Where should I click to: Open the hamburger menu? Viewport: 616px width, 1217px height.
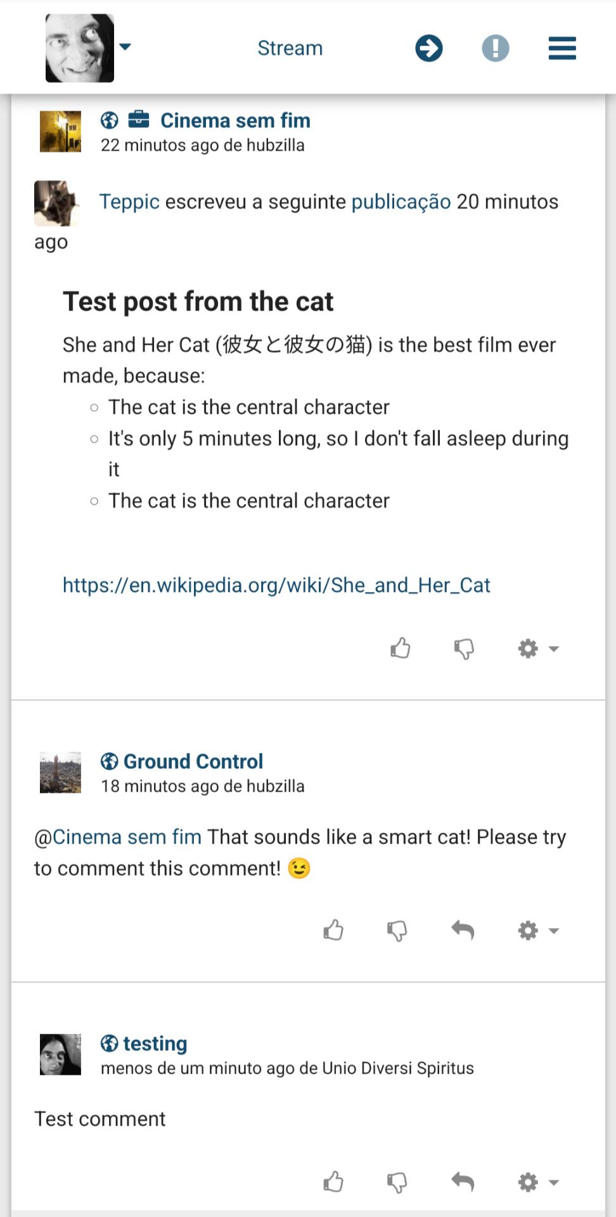coord(562,48)
